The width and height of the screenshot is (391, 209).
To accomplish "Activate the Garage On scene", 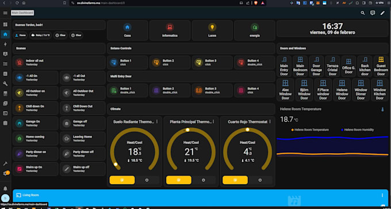I will click(x=36, y=123).
